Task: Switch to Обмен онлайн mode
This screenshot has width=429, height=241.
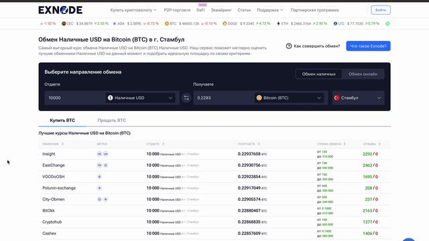Action: (x=363, y=74)
